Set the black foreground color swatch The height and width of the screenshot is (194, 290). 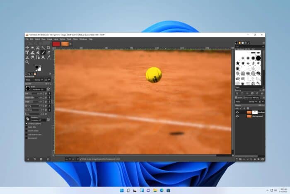point(37,67)
